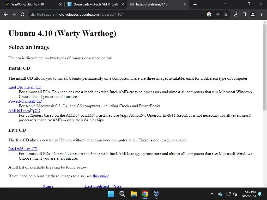
Task: Click the 'Live CD' heading
Action: pyautogui.click(x=17, y=130)
